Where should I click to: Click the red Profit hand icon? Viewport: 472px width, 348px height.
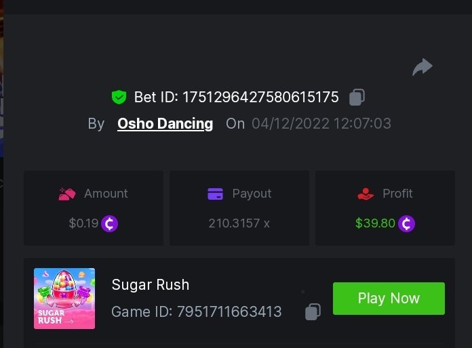click(366, 194)
